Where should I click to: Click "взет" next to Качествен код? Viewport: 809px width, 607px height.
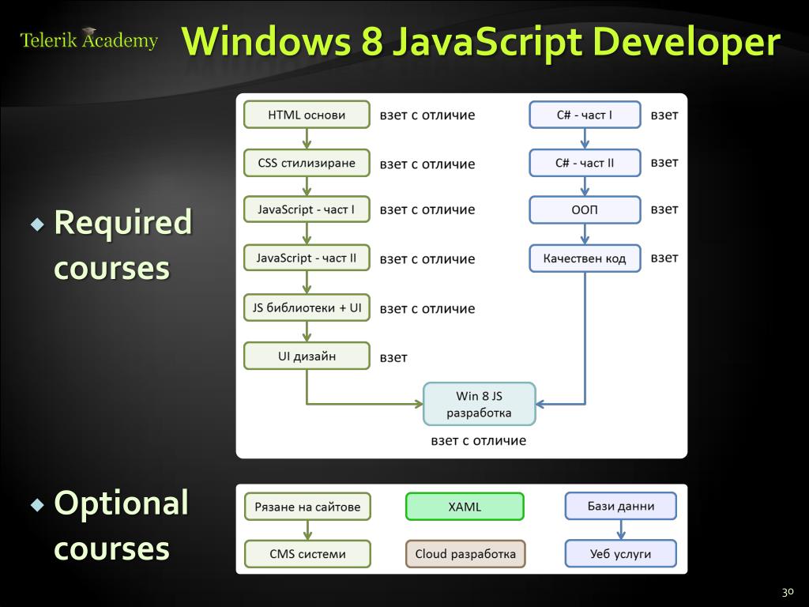[x=664, y=258]
